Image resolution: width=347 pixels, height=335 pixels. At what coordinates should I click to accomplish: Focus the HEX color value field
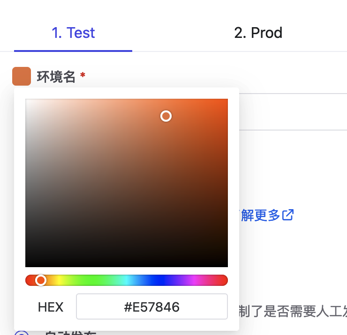pos(151,307)
